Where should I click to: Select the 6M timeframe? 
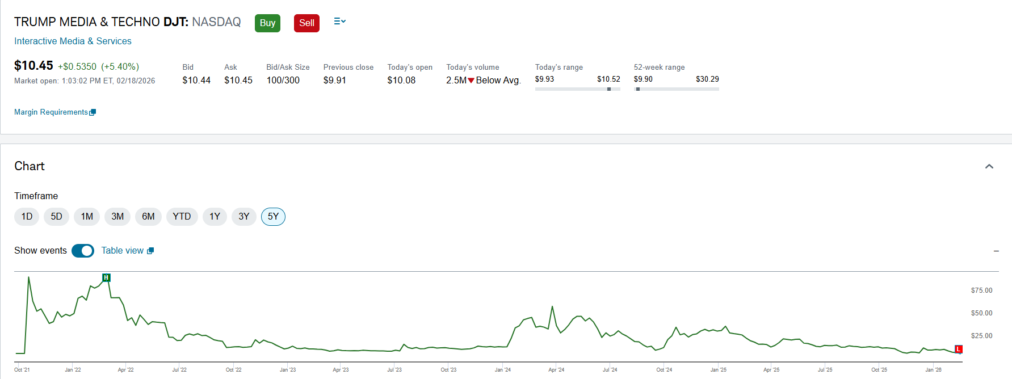(x=148, y=217)
